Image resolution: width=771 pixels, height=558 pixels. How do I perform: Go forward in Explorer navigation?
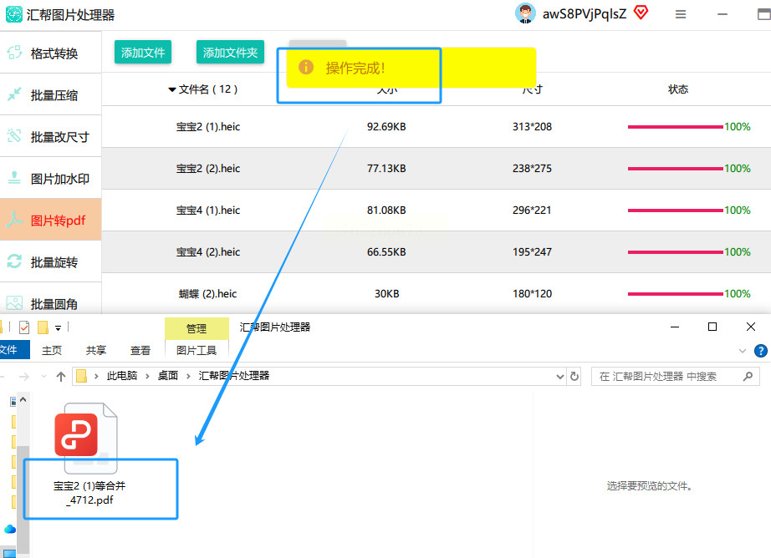tap(23, 377)
